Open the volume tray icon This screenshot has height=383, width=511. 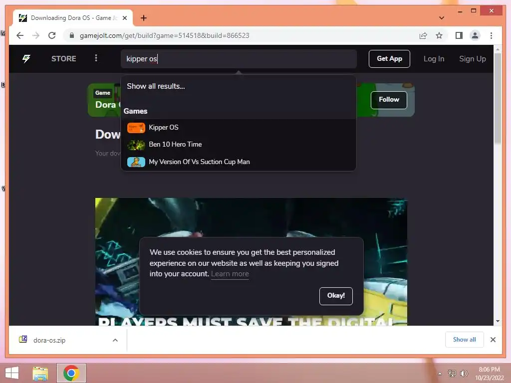click(x=464, y=373)
